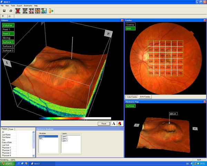Click patient list scroll down arrow
The height and width of the screenshot is (166, 207).
33,156
